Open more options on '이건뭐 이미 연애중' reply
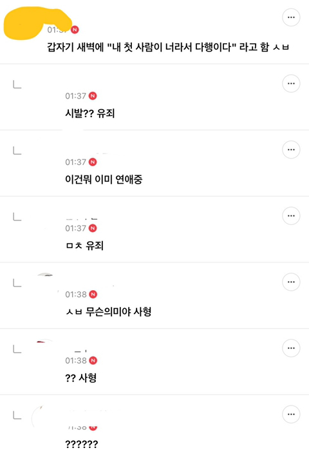 291,150
